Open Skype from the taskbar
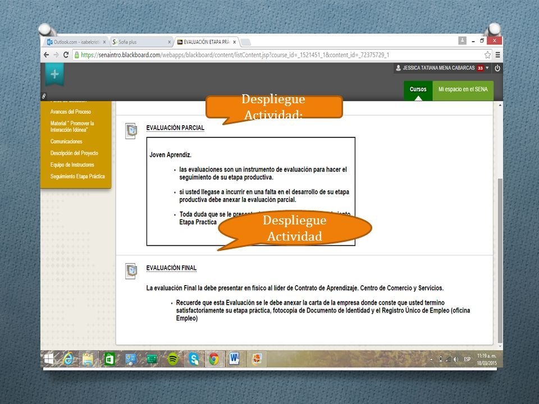This screenshot has height=404, width=539. click(x=194, y=359)
